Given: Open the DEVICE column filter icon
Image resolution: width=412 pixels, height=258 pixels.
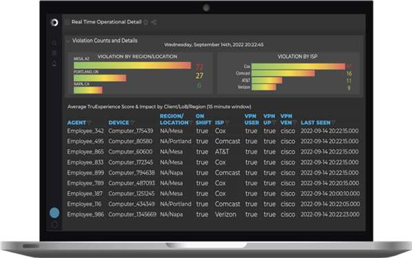Looking at the screenshot, I should (132, 122).
